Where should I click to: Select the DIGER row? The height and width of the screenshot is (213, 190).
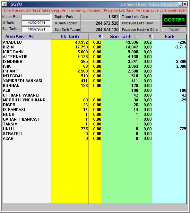coord(95,105)
